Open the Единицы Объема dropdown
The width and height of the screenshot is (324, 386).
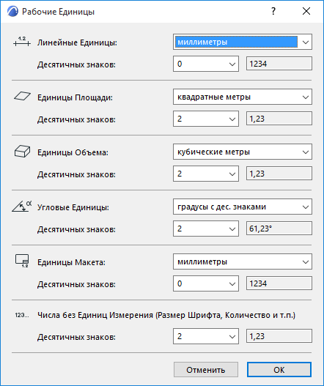243,152
